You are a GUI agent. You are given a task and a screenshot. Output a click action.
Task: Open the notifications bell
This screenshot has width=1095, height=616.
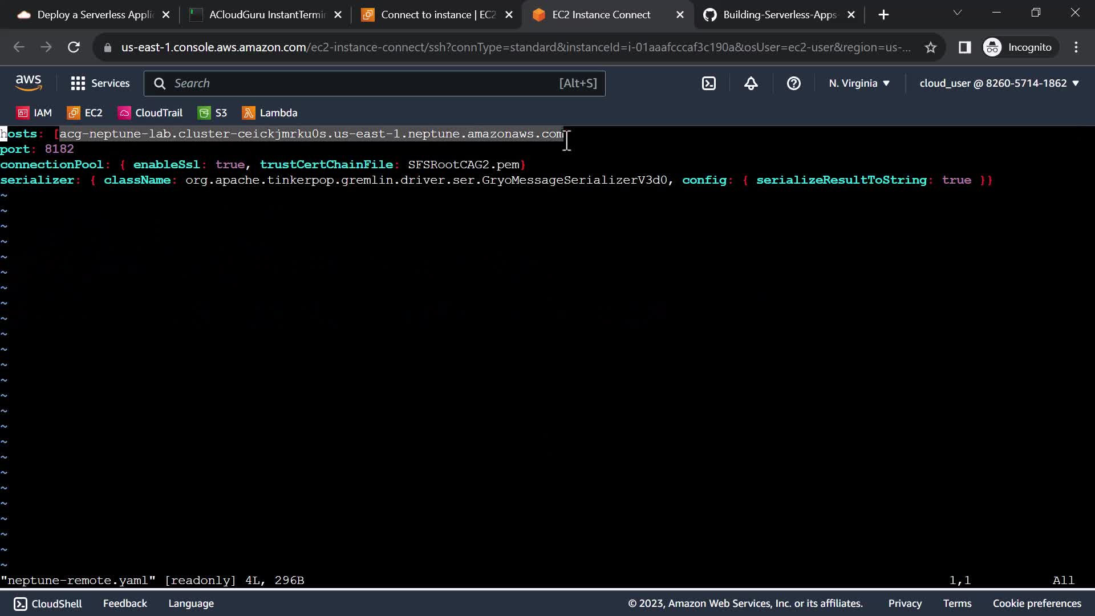[x=751, y=83]
